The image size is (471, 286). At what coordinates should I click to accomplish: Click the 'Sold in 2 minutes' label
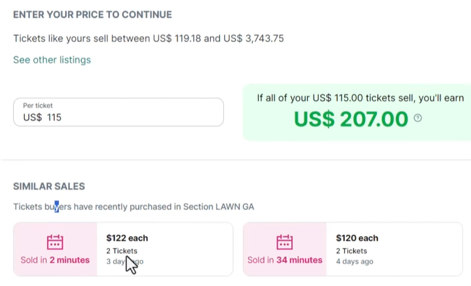pos(55,260)
